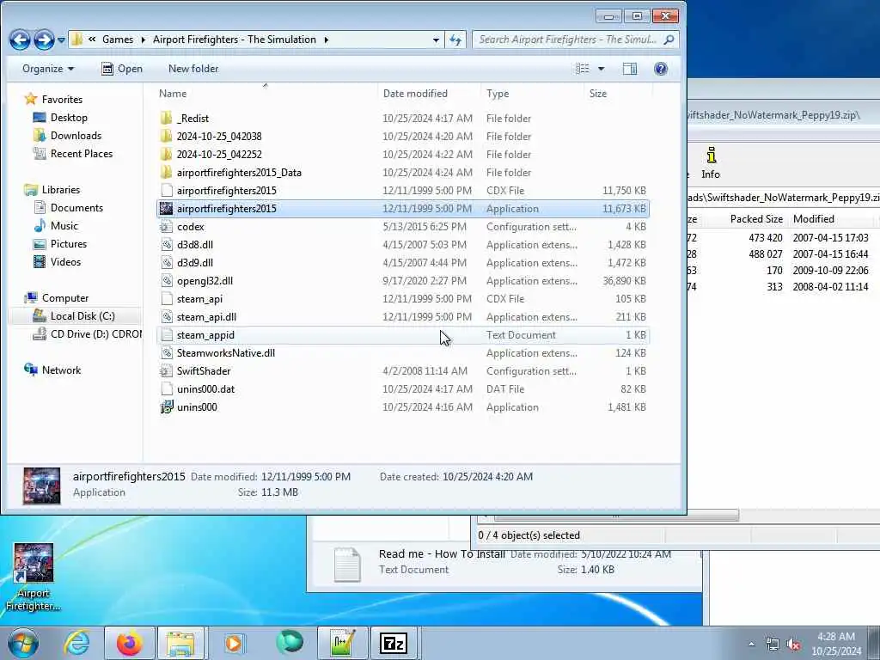
Task: Select Pictures library
Action: click(69, 243)
